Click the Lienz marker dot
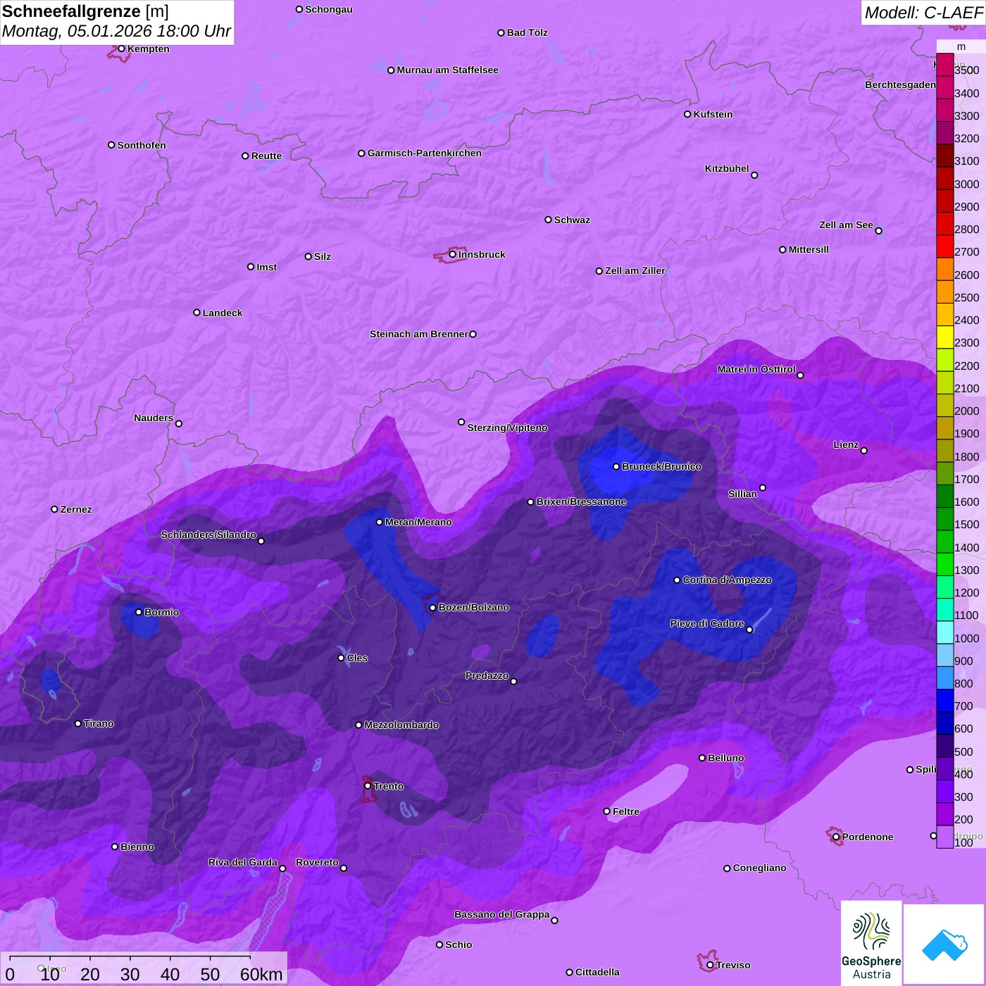The image size is (986, 986). pos(864,451)
